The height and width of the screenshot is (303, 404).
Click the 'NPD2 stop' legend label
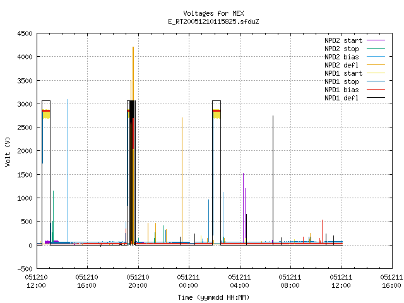point(342,49)
